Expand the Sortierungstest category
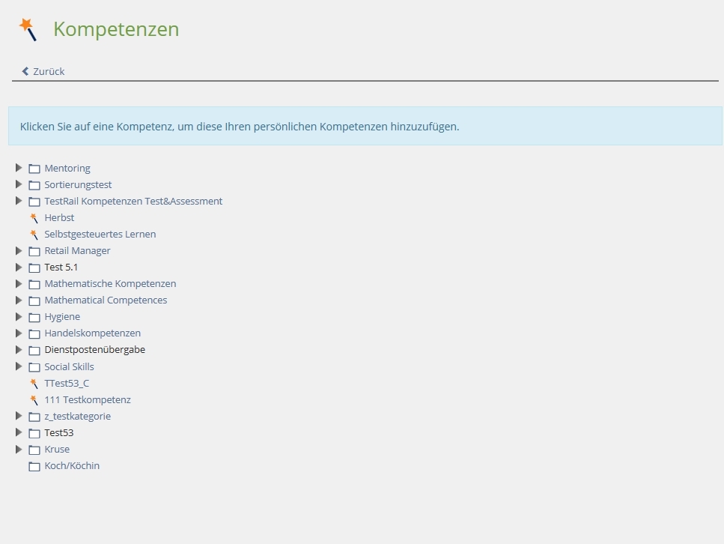The width and height of the screenshot is (724, 544). pyautogui.click(x=19, y=184)
